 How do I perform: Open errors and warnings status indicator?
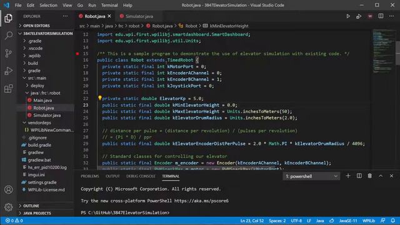pos(14,221)
